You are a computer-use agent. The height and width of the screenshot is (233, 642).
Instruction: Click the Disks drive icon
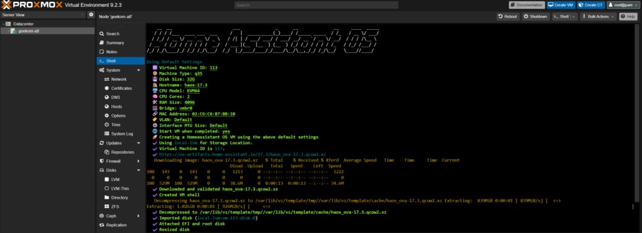pyautogui.click(x=102, y=170)
